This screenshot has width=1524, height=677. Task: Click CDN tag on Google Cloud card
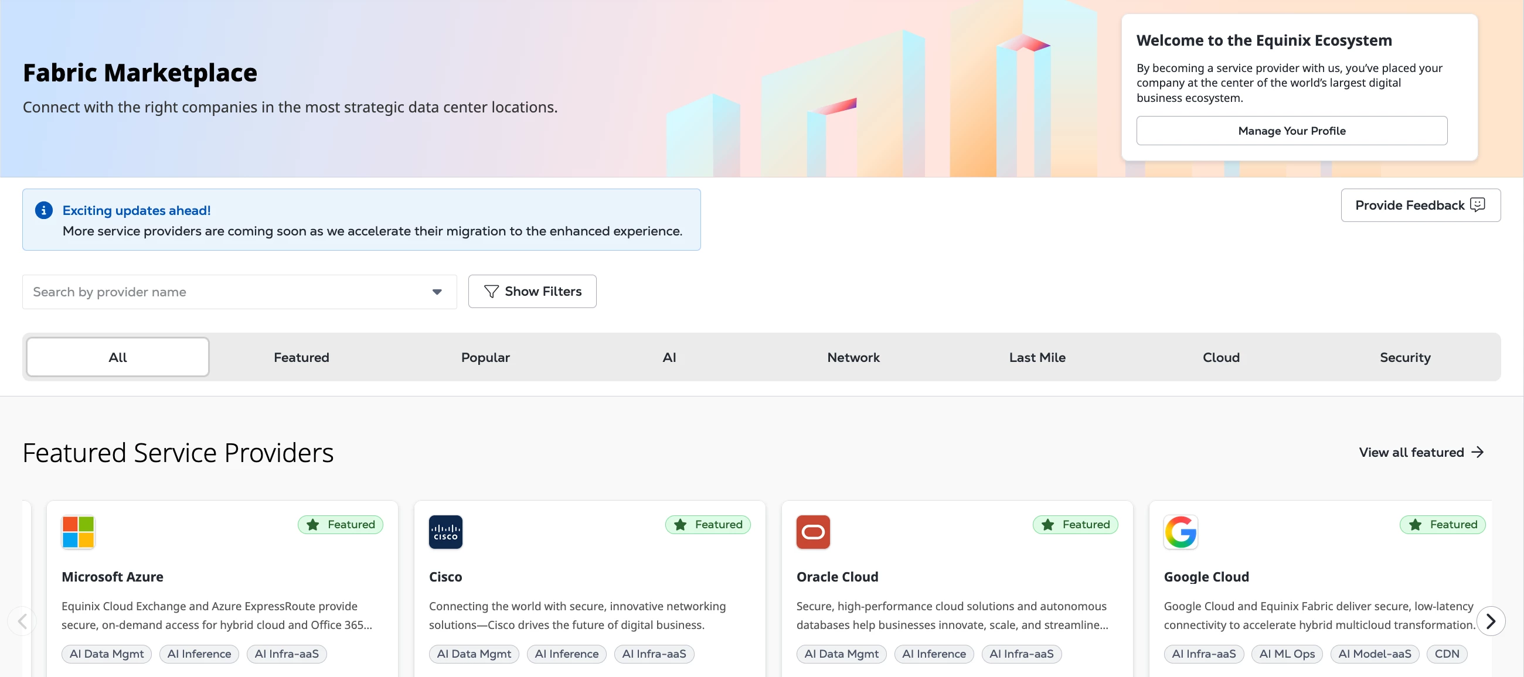point(1447,654)
